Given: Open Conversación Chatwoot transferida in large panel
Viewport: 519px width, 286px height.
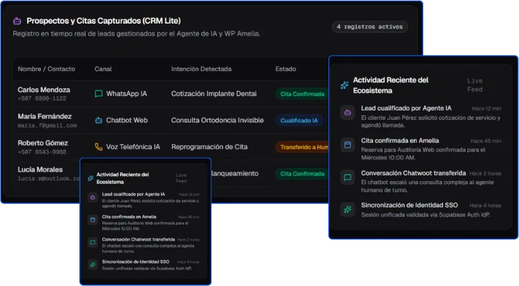Looking at the screenshot, I should tap(414, 173).
